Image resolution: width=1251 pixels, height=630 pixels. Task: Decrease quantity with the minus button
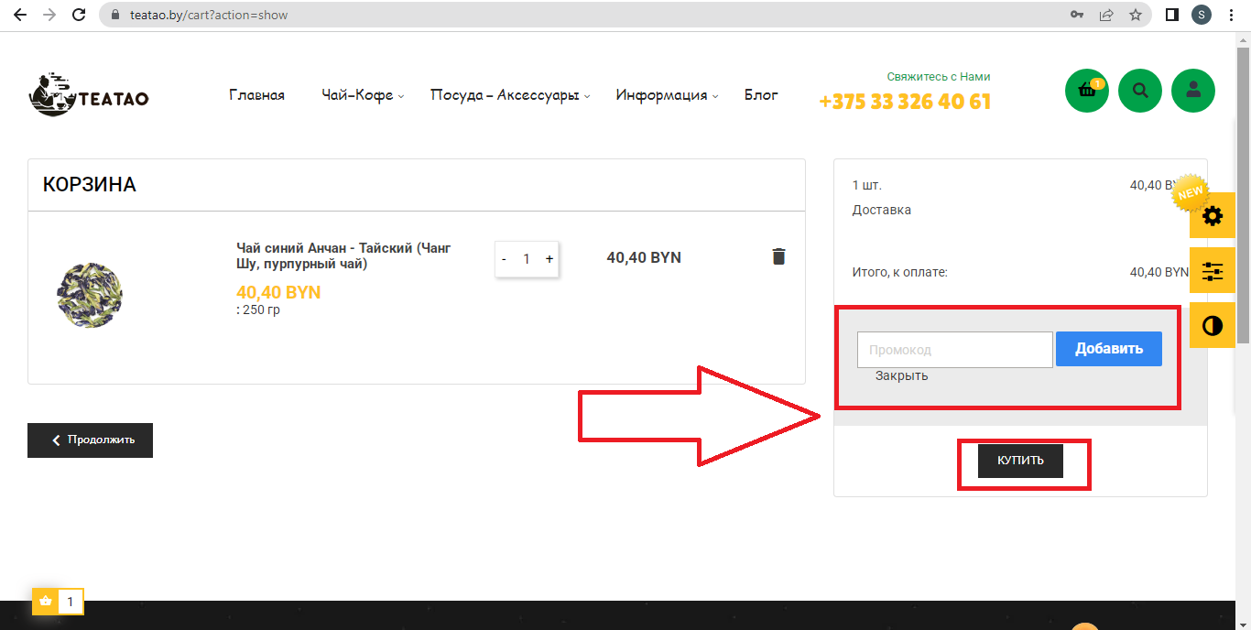(x=504, y=259)
